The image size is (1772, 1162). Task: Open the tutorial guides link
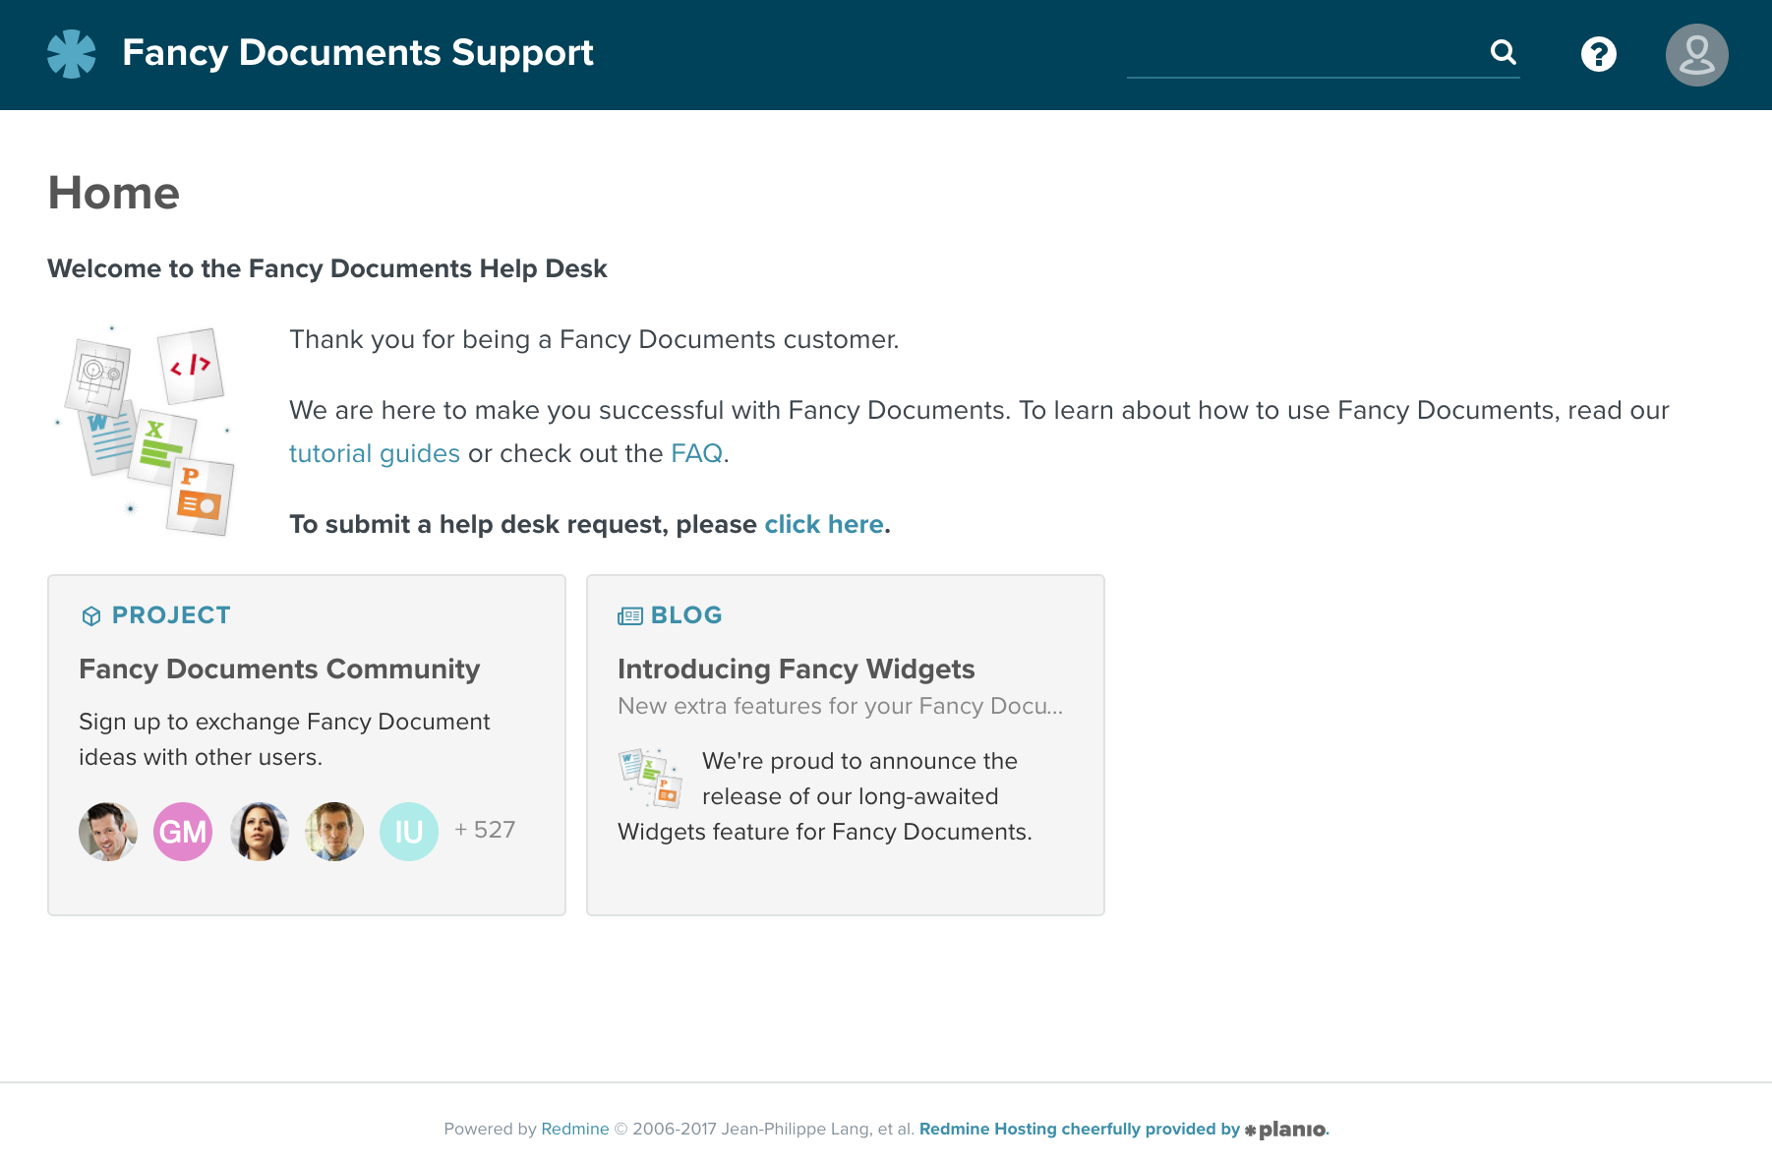coord(375,453)
